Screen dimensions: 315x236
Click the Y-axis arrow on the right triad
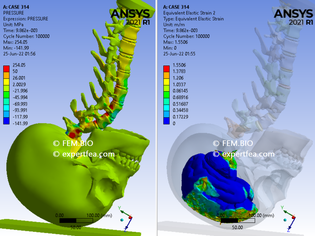pyautogui.click(x=285, y=212)
